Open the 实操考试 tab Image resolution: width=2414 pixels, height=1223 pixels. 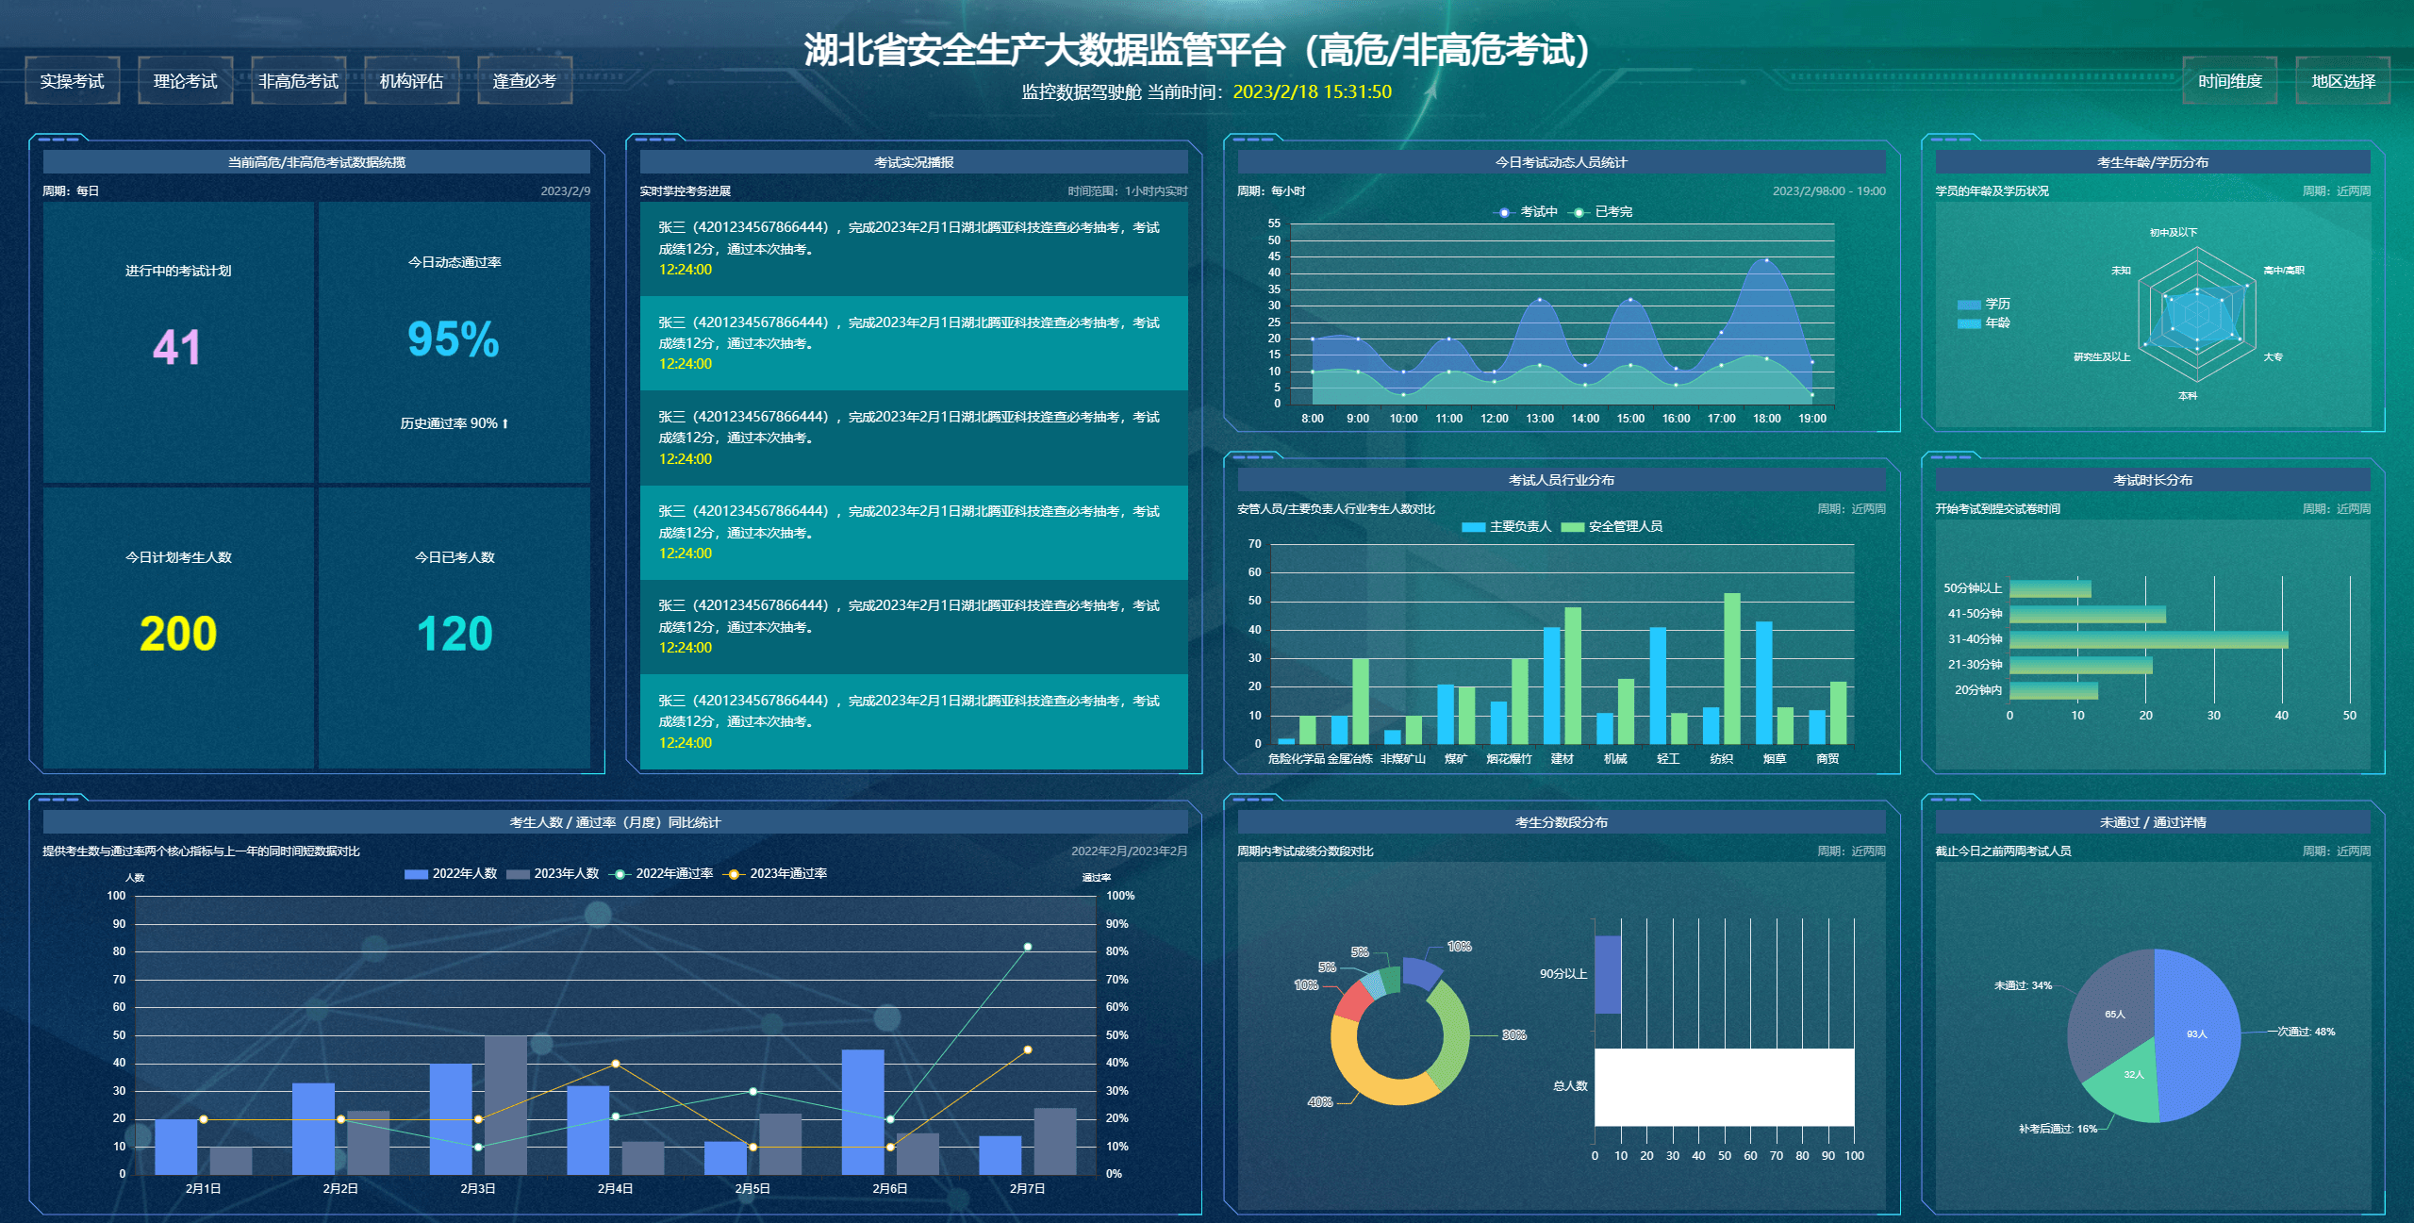coord(73,81)
